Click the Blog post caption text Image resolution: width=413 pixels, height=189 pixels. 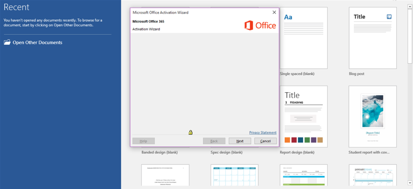tap(357, 74)
